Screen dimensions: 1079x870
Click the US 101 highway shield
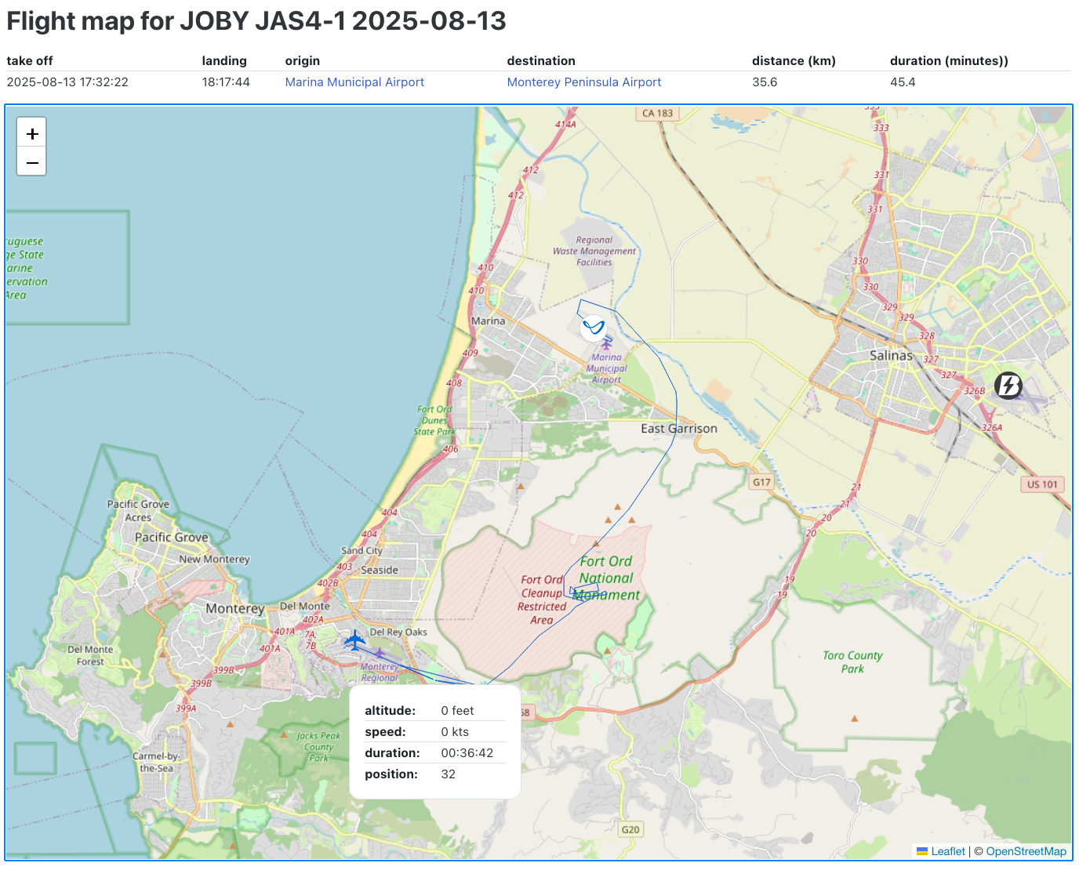coord(1042,484)
